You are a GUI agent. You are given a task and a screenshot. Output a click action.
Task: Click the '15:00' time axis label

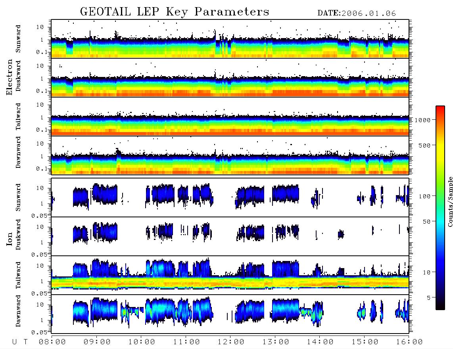(365, 342)
